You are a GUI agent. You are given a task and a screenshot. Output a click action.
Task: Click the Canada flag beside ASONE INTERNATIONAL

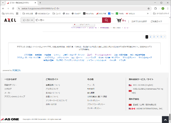(134, 108)
